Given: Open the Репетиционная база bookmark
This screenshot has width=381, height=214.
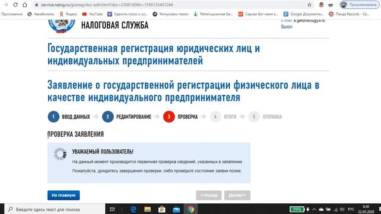Looking at the screenshot, I should coord(213,14).
